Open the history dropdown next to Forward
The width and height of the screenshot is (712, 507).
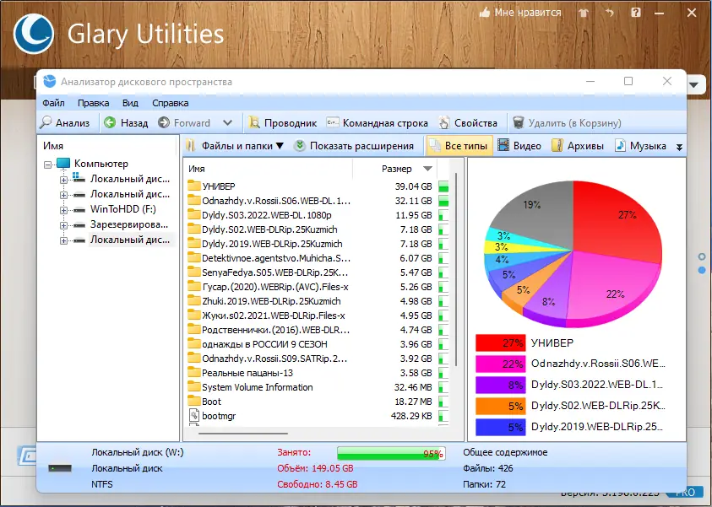pos(228,123)
